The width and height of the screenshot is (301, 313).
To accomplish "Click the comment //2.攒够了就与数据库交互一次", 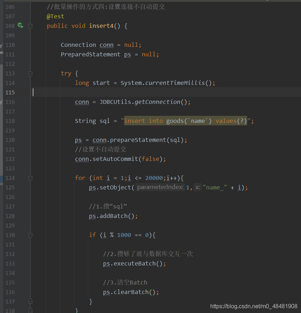I will [148, 254].
